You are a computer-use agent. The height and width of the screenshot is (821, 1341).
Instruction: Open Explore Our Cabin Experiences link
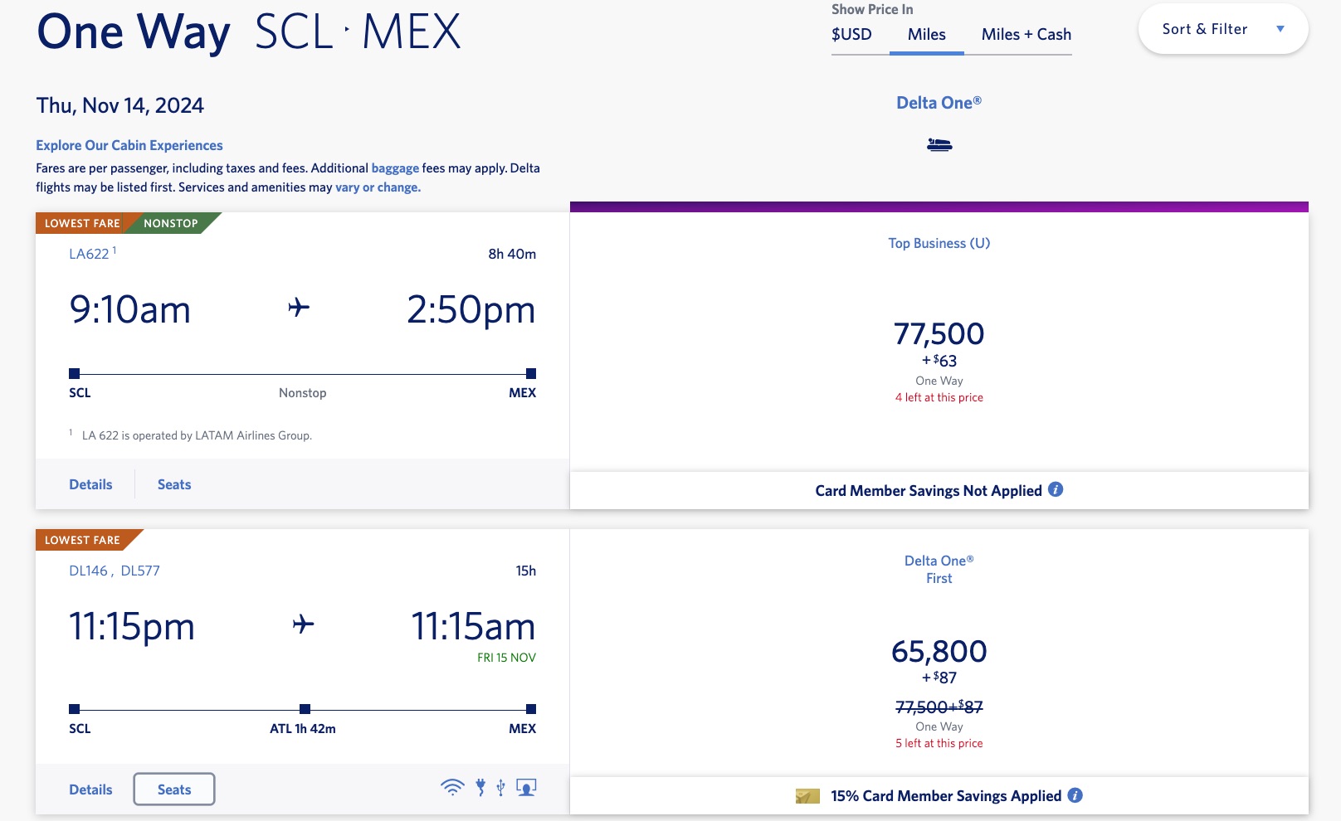pyautogui.click(x=129, y=145)
